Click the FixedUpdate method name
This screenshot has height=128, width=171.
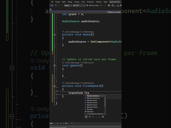(x=91, y=86)
